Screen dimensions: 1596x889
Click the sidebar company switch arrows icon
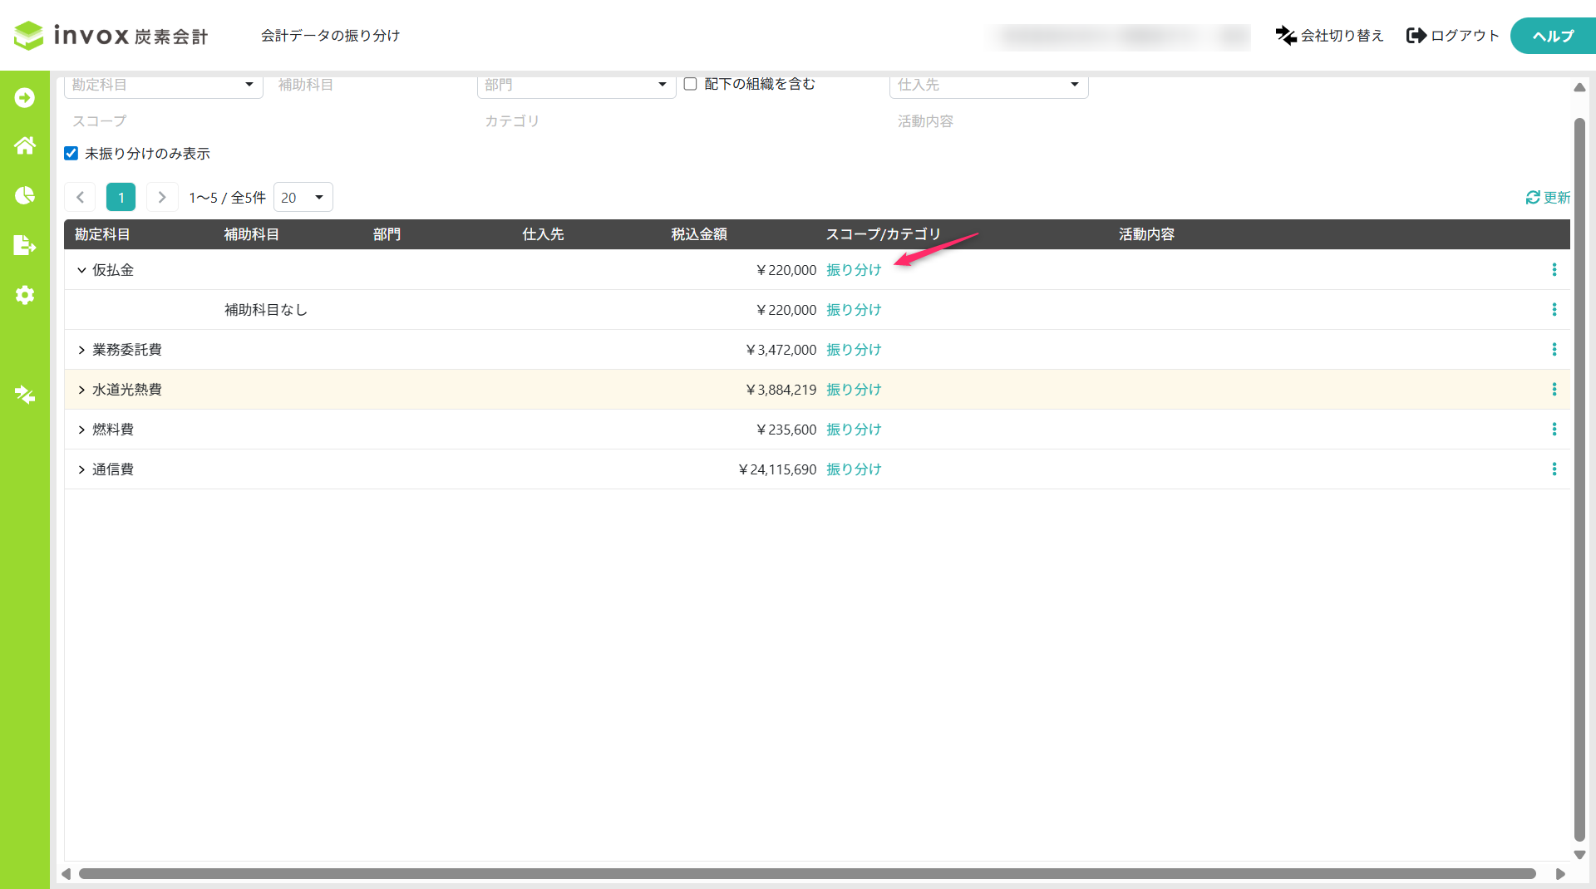(x=25, y=395)
